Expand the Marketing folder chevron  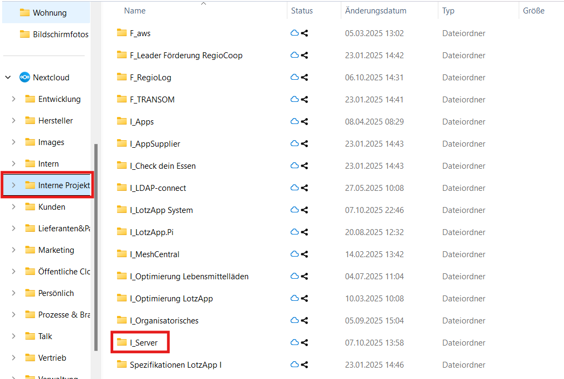[14, 250]
